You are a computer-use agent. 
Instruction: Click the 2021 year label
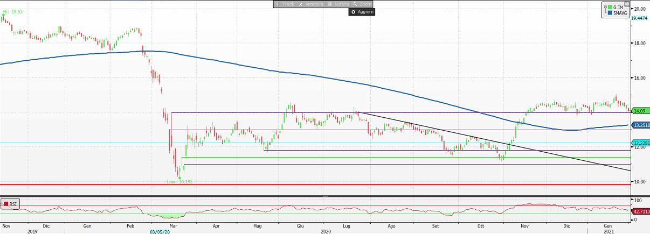pyautogui.click(x=608, y=231)
